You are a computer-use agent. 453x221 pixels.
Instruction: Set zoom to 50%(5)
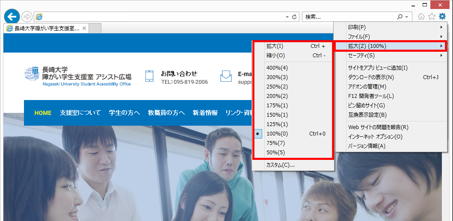point(293,152)
